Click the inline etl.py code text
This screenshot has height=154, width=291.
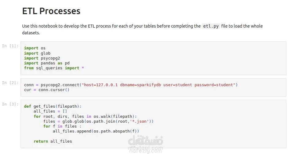coord(211,26)
